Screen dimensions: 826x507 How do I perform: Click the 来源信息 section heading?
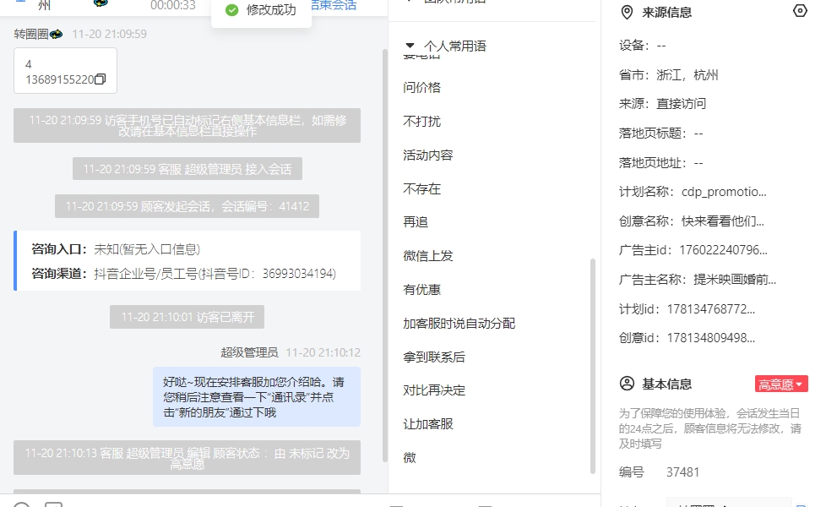[667, 12]
